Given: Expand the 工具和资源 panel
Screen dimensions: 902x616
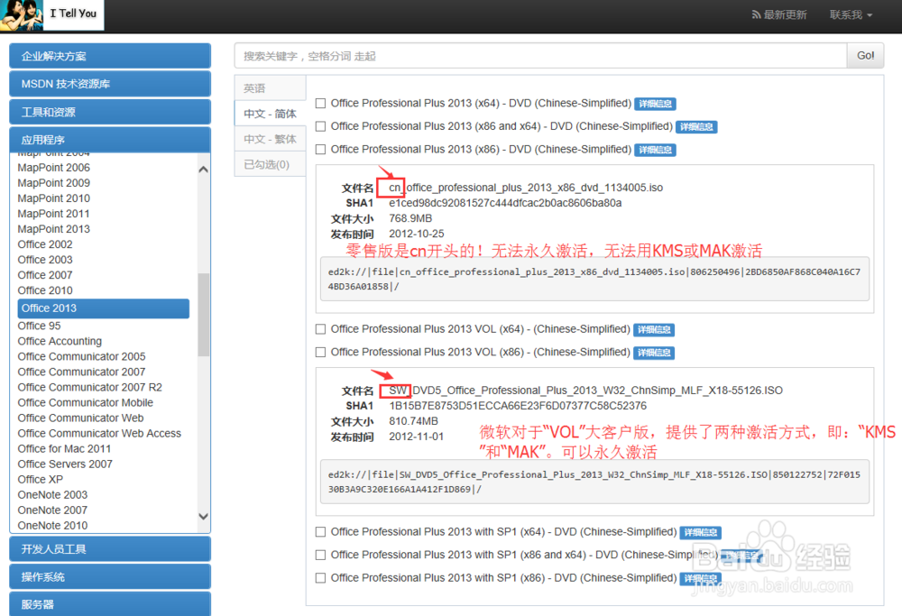Looking at the screenshot, I should (x=110, y=112).
